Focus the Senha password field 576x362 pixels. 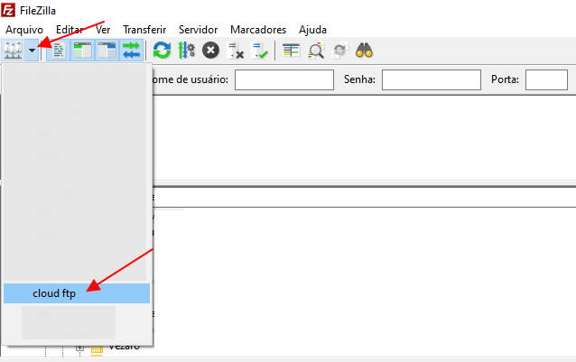coord(432,79)
